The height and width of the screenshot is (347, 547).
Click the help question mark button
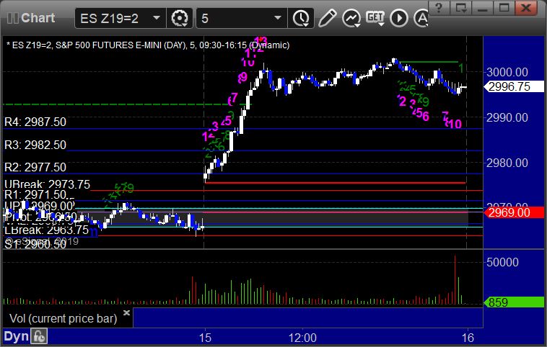point(439,8)
